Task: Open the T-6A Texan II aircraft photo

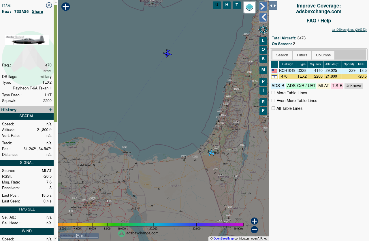Action: pyautogui.click(x=27, y=40)
